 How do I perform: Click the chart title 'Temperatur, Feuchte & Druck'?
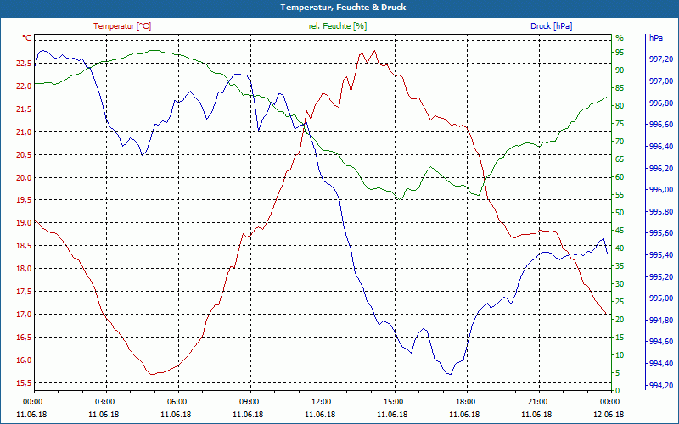[343, 8]
